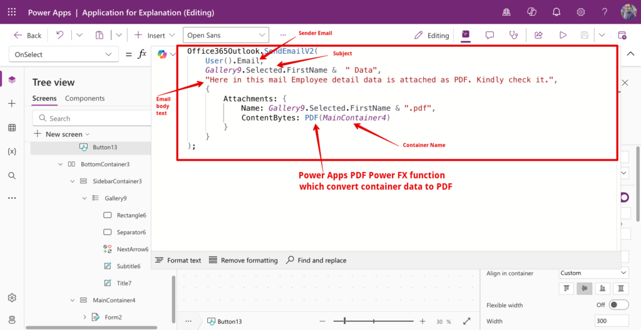Collapse the formula bar chevron

630,54
